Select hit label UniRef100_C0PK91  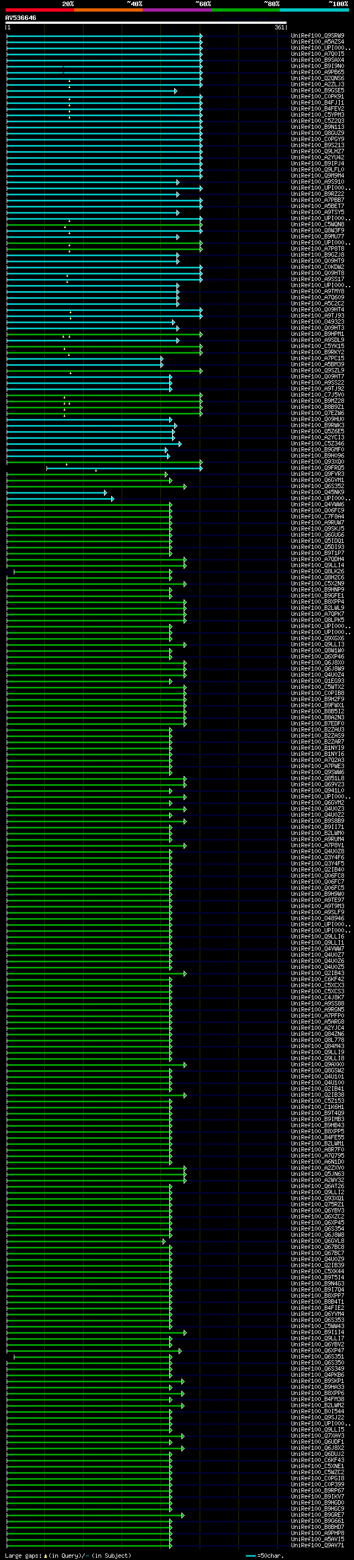click(x=317, y=96)
